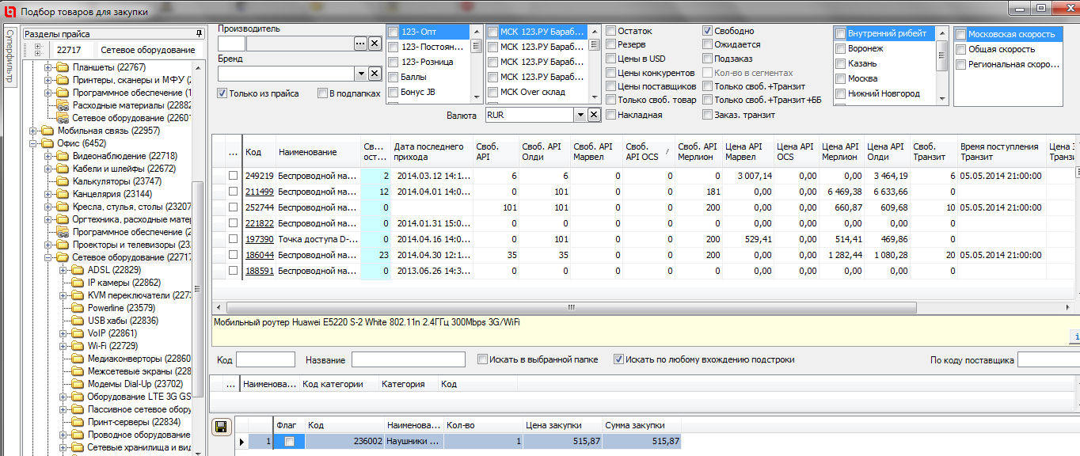
Task: Click the save floppy disk icon
Action: click(x=222, y=427)
